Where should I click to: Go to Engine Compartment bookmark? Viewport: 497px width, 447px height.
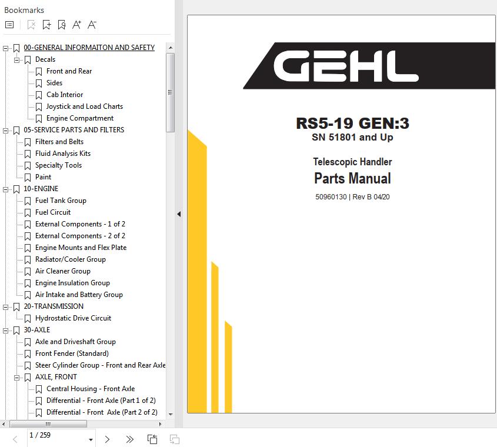click(x=80, y=118)
